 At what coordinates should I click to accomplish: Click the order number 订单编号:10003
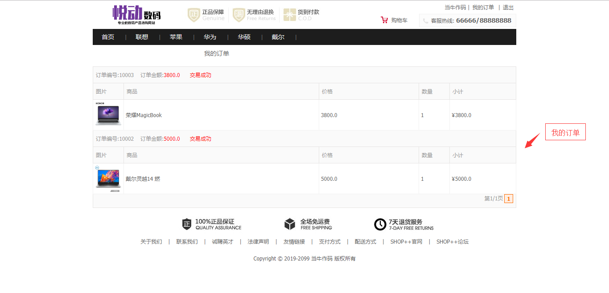pos(115,75)
